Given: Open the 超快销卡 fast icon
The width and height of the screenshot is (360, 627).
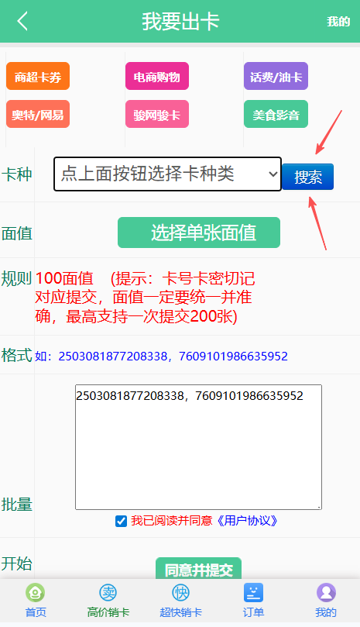Looking at the screenshot, I should click(x=180, y=592).
